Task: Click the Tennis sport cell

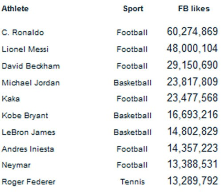Action: coord(132,182)
